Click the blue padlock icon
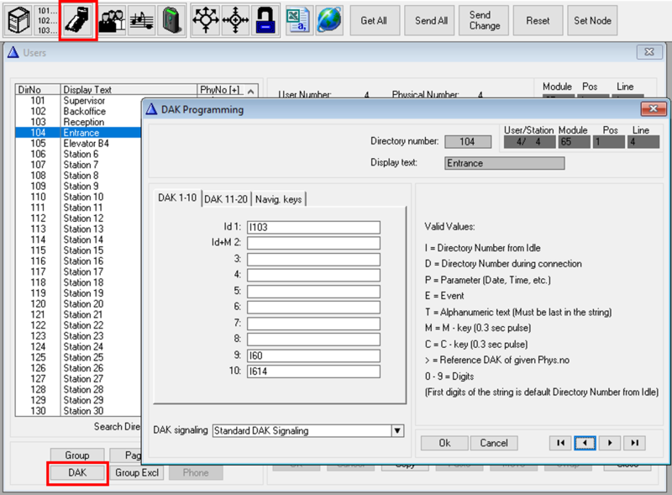The width and height of the screenshot is (672, 495). coord(265,20)
